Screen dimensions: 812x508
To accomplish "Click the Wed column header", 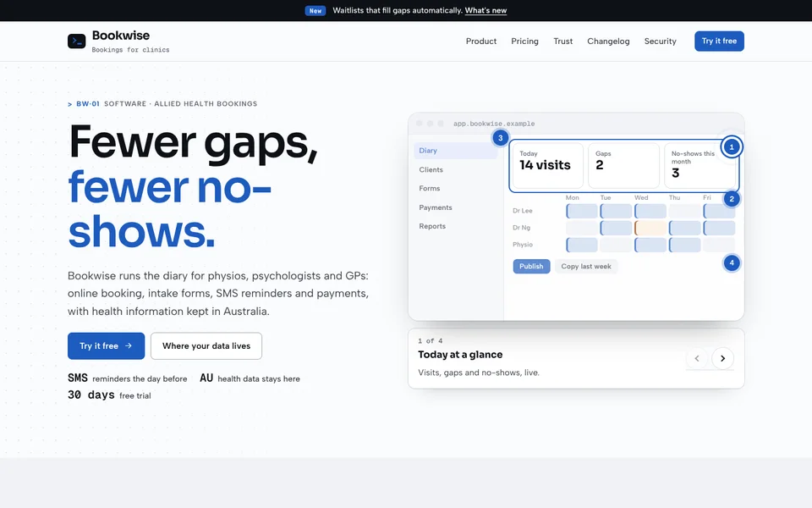I will (641, 197).
